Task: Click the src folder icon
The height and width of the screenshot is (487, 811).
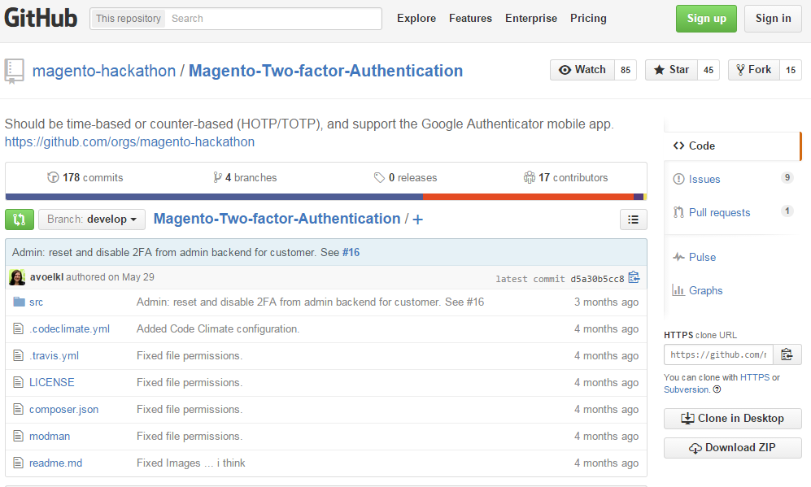Action: click(x=20, y=302)
